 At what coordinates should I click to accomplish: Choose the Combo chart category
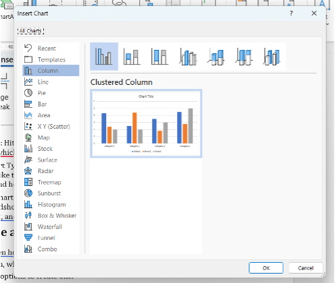51,249
